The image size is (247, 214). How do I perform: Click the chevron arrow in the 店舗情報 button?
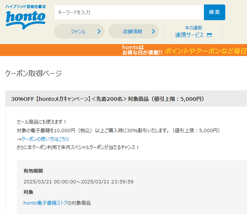(153, 31)
